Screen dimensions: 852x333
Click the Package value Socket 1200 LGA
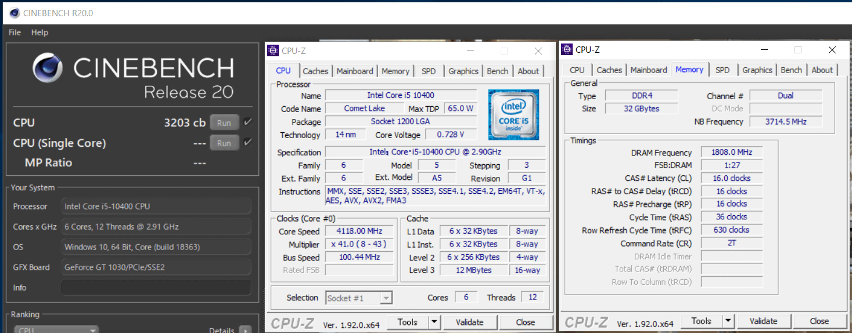click(x=401, y=122)
